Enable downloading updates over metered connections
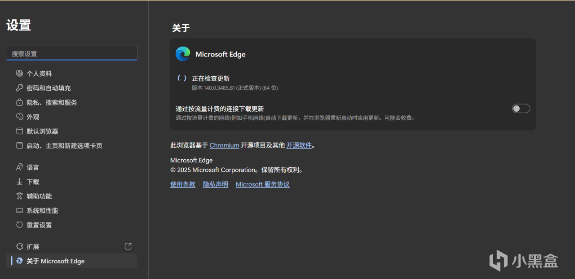 (x=521, y=109)
